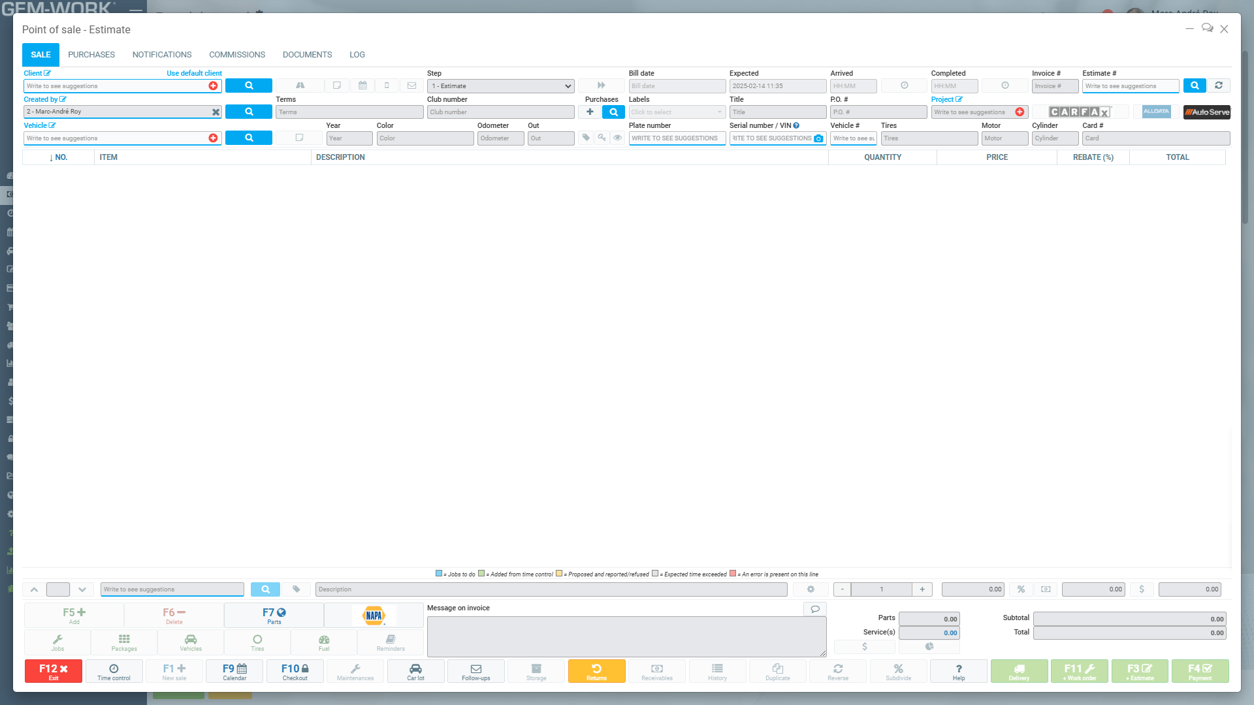Toggle sort order on NO. column
This screenshot has height=705, width=1254.
58,157
